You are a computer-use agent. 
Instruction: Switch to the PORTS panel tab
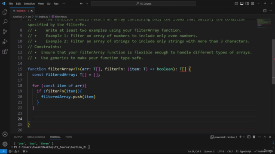click(x=69, y=137)
